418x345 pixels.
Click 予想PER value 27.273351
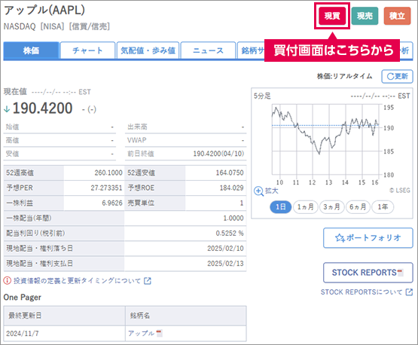[x=106, y=188]
